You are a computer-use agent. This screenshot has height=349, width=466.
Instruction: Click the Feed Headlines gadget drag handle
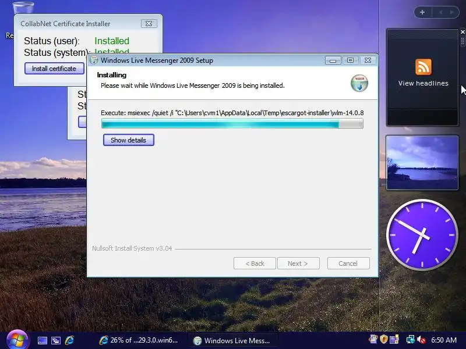[463, 41]
